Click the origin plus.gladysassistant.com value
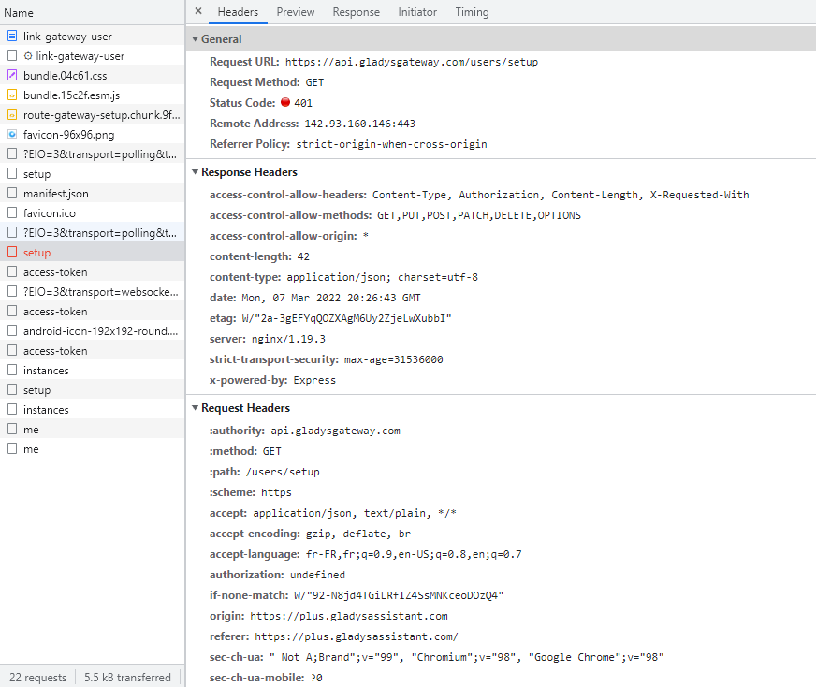816x687 pixels. click(x=349, y=616)
